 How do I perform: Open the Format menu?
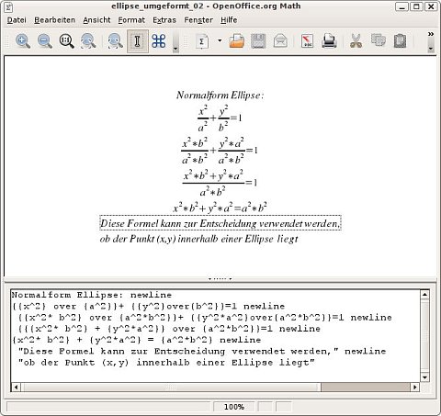tap(131, 20)
